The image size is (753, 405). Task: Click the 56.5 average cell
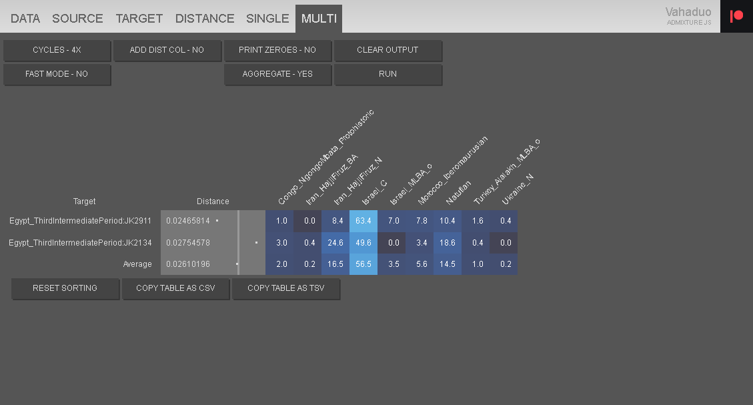click(x=363, y=264)
